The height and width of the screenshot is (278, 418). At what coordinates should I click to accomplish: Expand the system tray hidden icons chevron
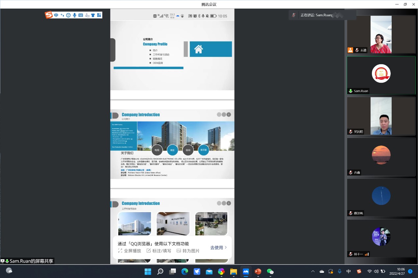coord(313,271)
